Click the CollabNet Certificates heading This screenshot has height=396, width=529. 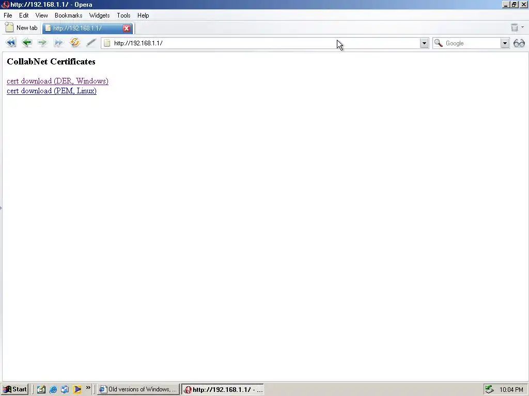point(51,62)
